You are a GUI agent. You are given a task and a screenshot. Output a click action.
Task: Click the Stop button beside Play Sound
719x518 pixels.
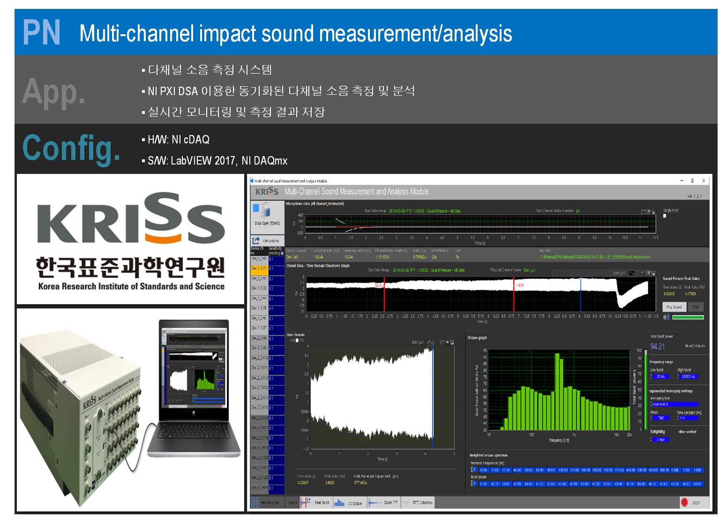tap(696, 307)
